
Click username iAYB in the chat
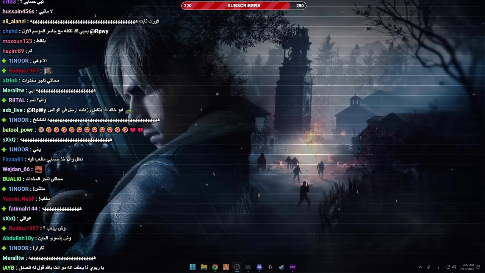(8, 268)
